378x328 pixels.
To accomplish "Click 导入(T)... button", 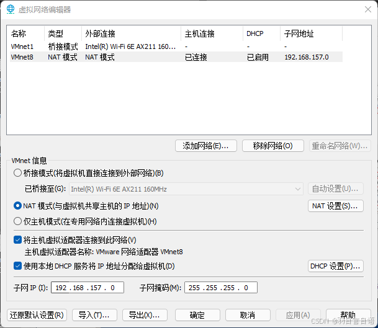I will 94,315.
